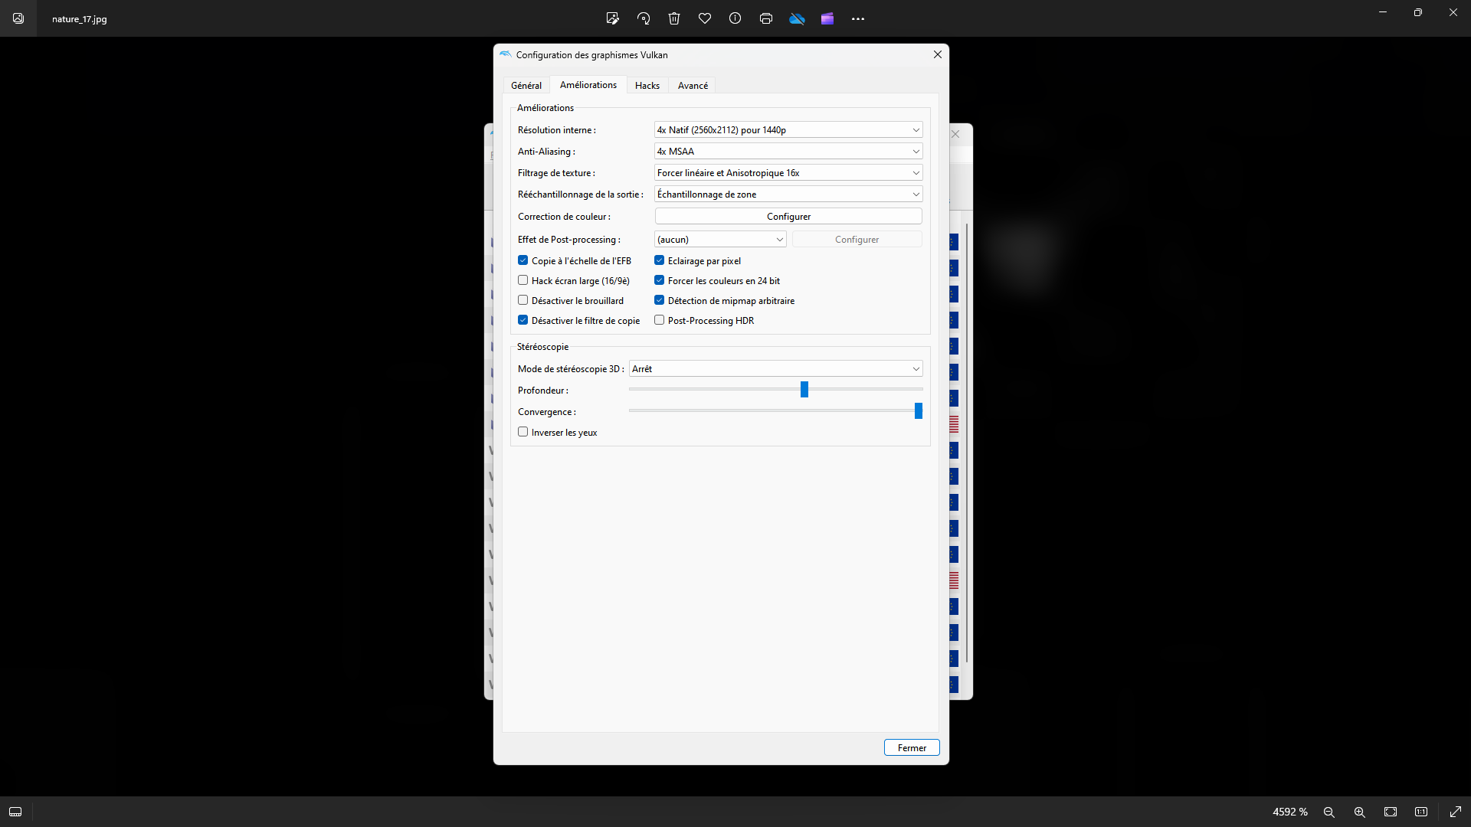Switch to the Hacks tab
This screenshot has height=827, width=1471.
[647, 86]
